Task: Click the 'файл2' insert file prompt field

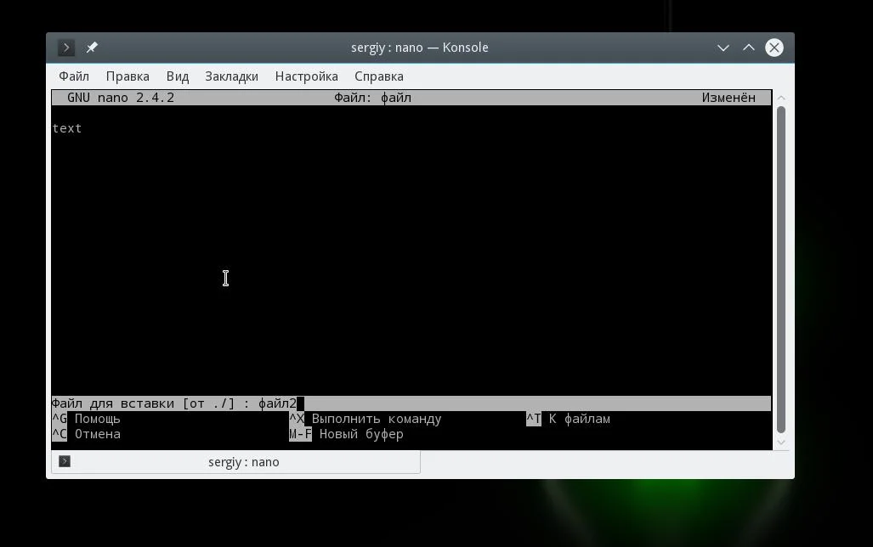Action: 411,403
